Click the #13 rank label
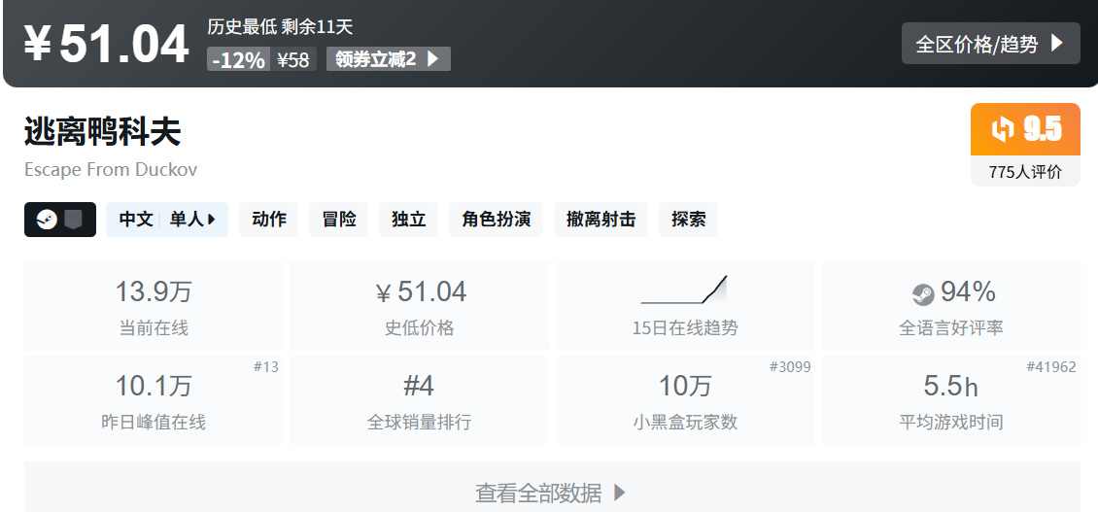 [x=265, y=367]
